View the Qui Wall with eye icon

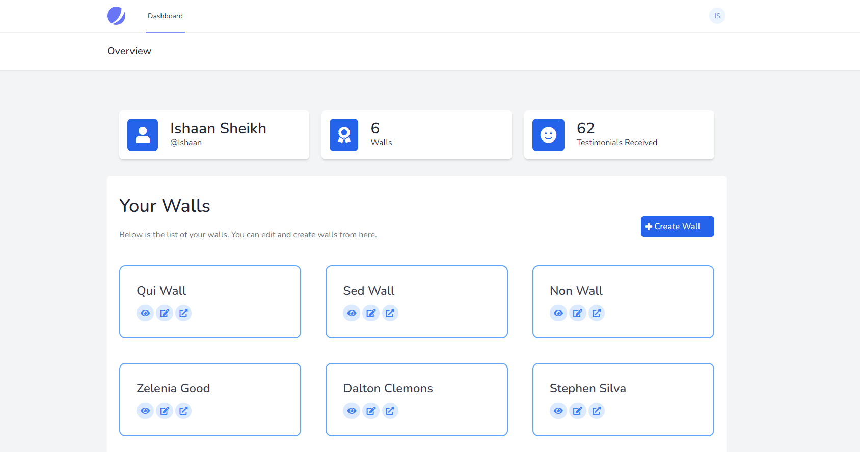click(145, 313)
